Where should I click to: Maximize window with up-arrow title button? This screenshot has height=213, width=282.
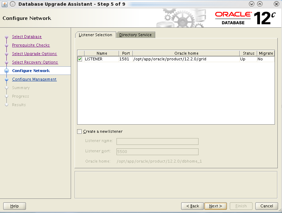[x=260, y=4]
